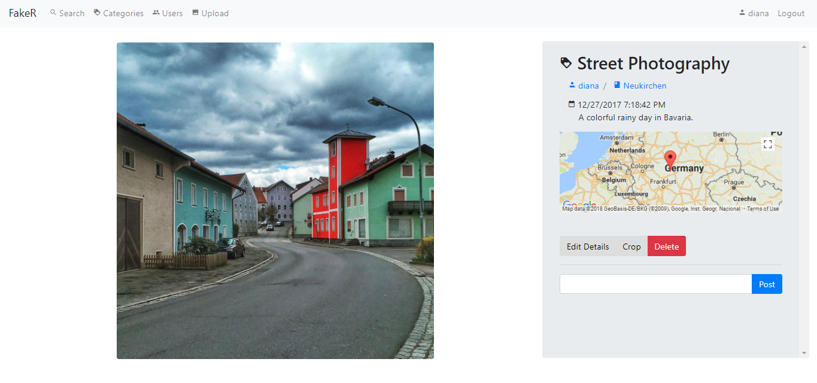
Task: Click Frankfurt on the map
Action: 663,181
